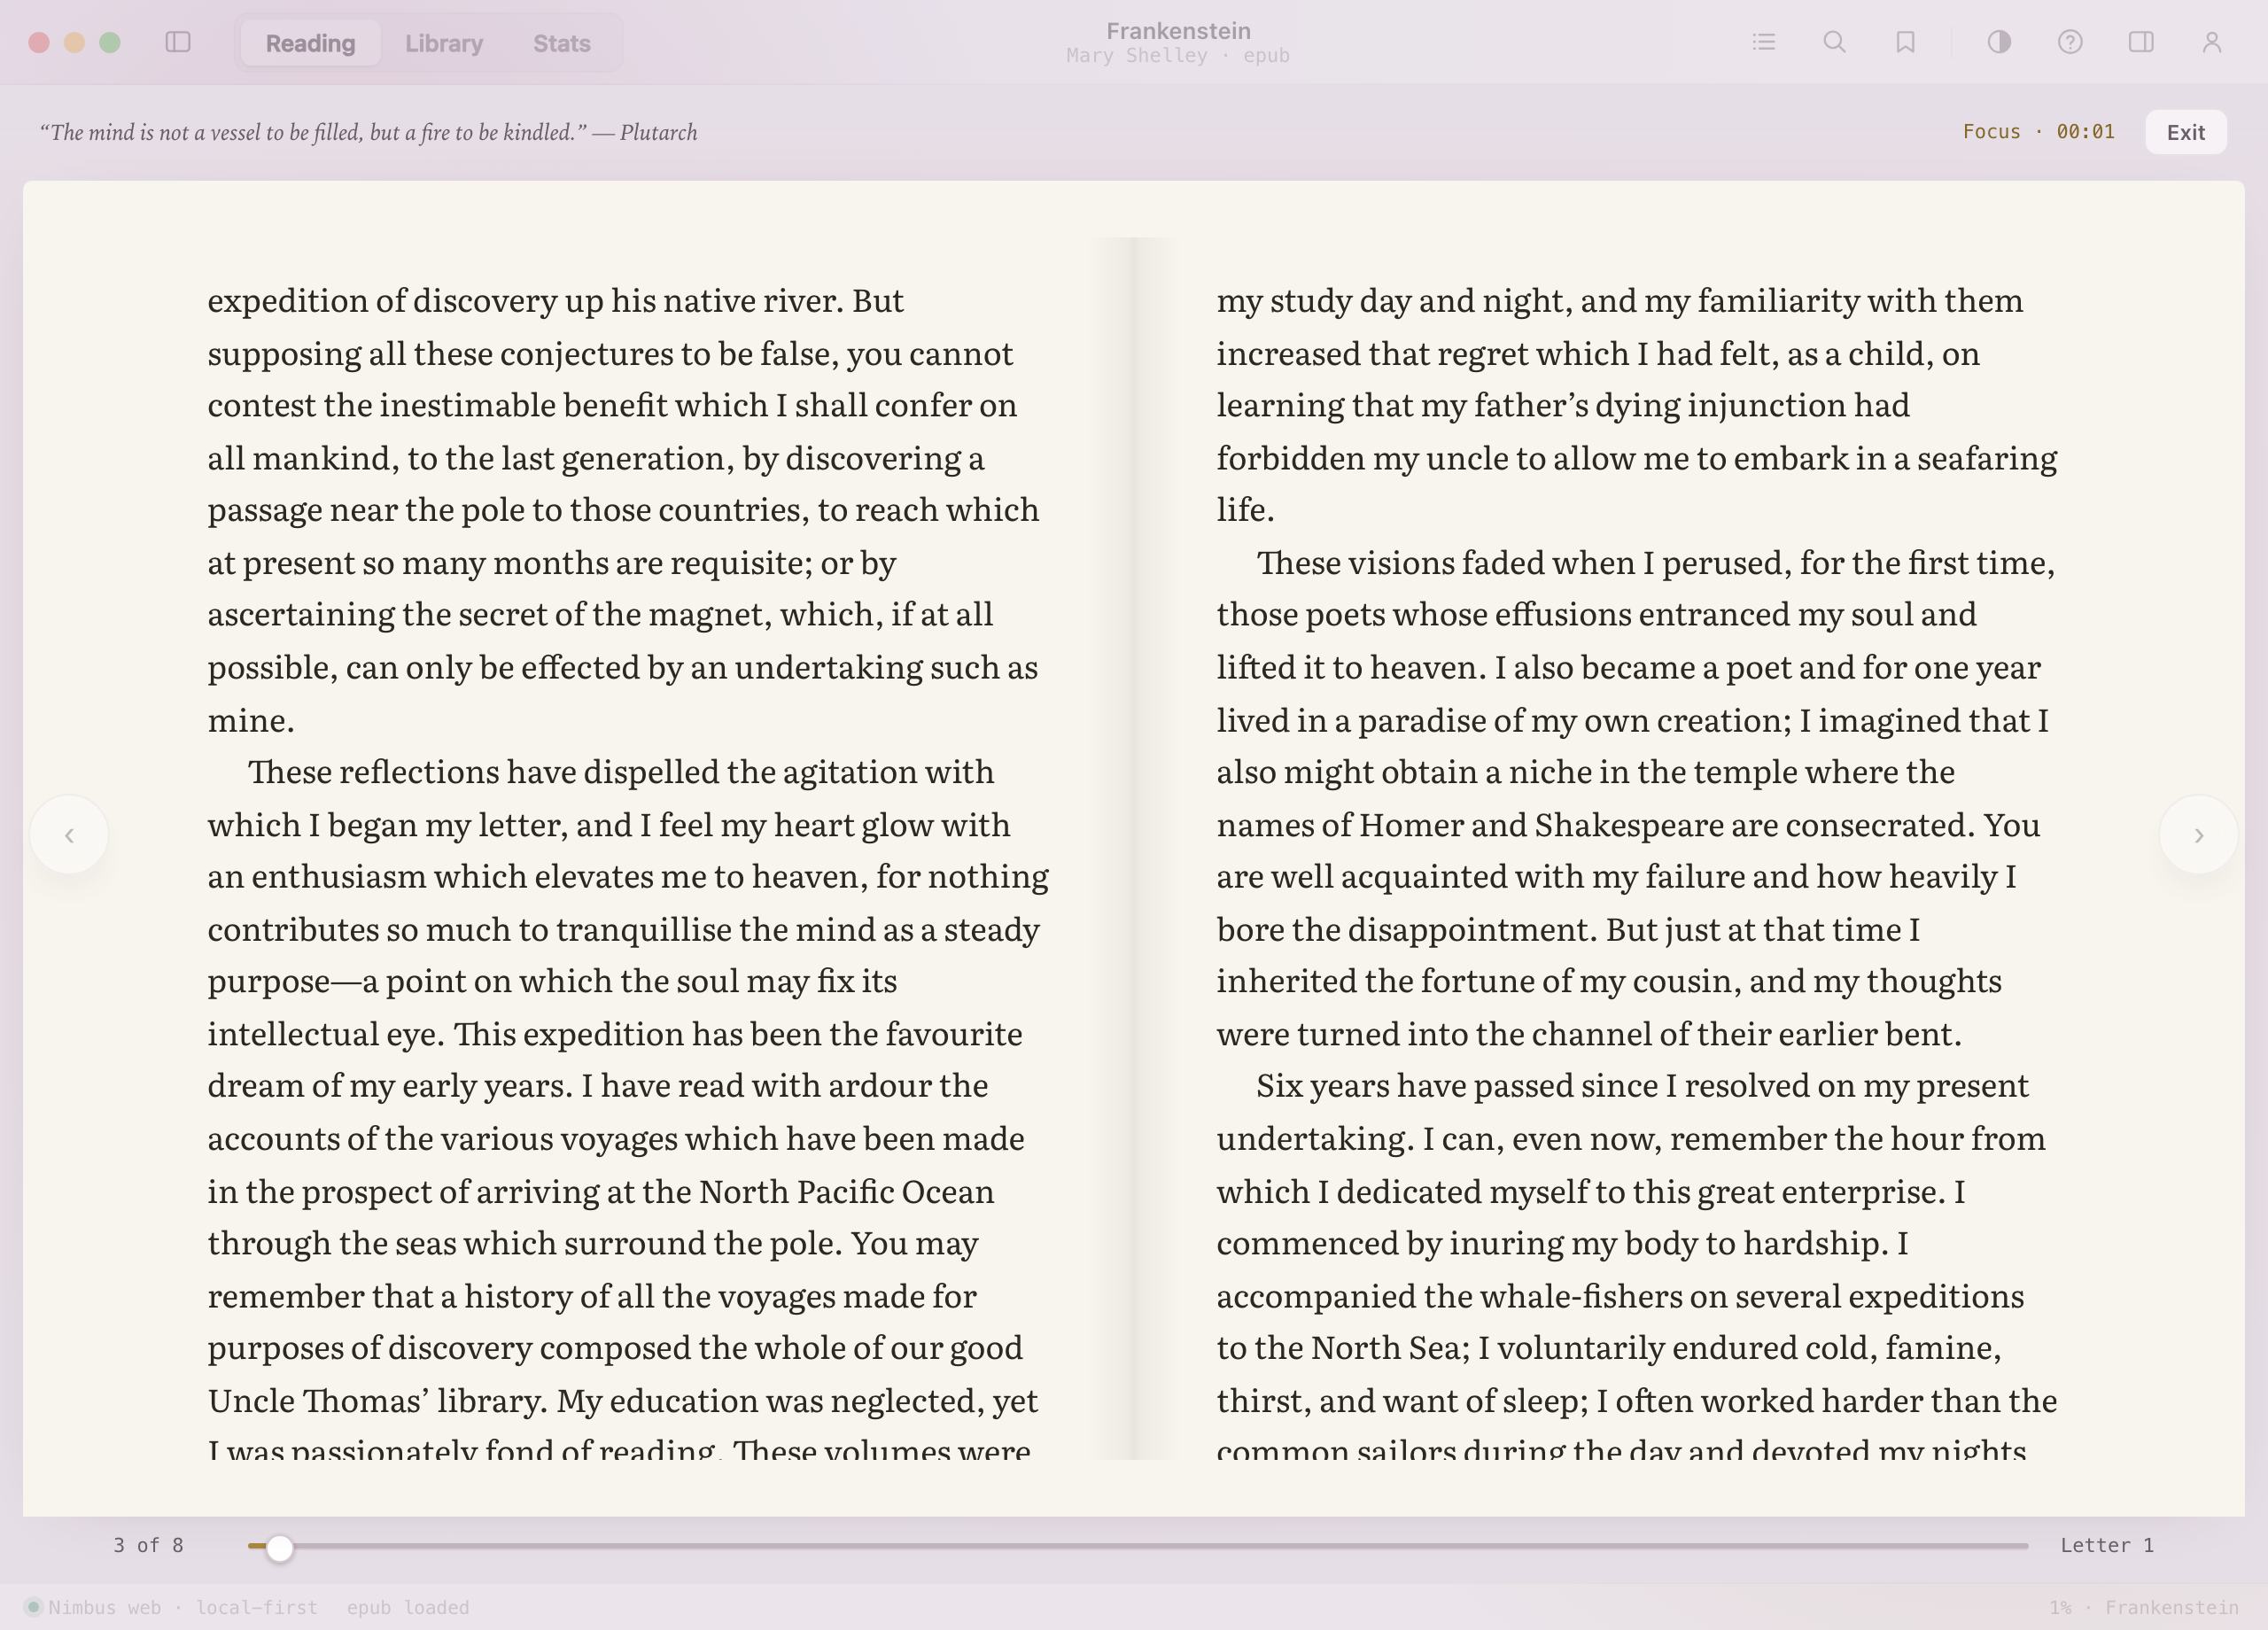2268x1630 pixels.
Task: Click the Plutarch quote text
Action: tap(368, 132)
